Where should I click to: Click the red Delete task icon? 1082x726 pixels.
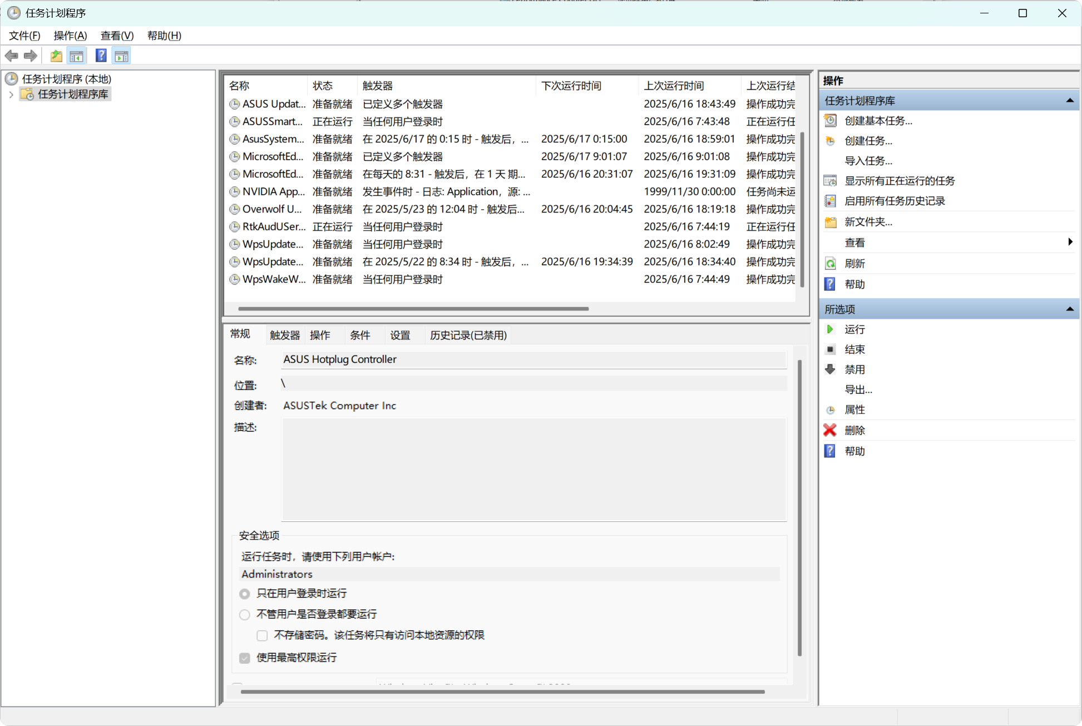point(830,430)
